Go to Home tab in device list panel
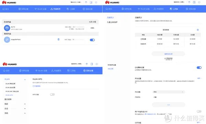 click(x=5, y=9)
